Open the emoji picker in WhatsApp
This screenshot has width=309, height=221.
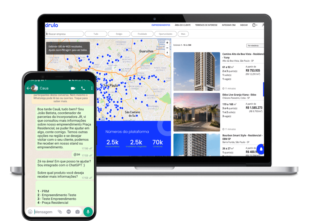[30, 212]
